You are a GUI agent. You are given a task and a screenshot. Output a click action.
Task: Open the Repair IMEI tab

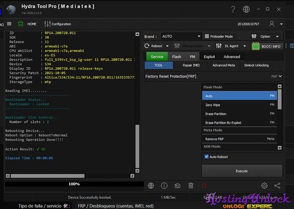(191, 65)
